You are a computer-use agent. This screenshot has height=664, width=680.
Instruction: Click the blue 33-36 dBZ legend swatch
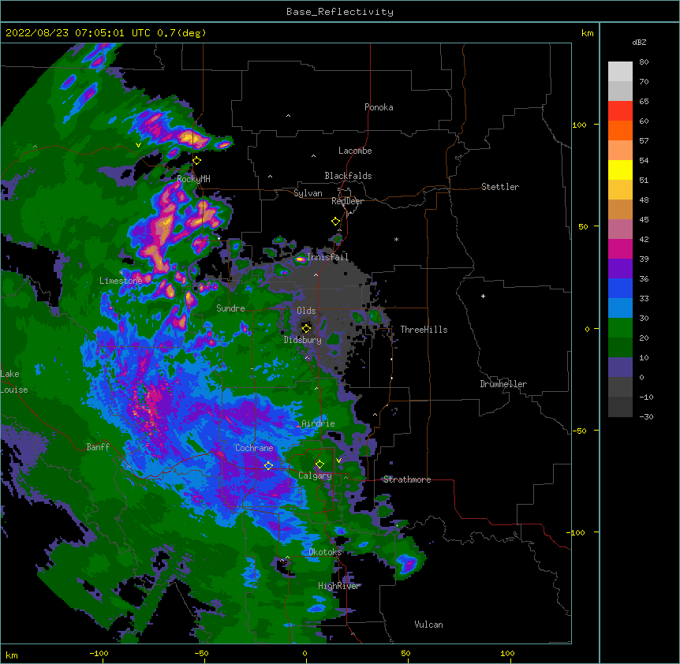tap(620, 288)
